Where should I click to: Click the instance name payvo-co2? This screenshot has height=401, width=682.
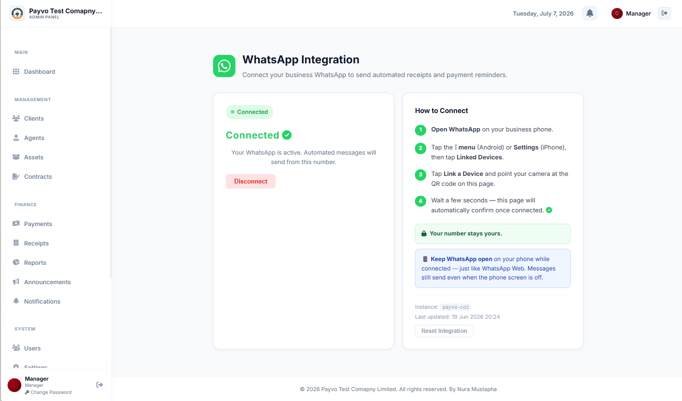456,307
